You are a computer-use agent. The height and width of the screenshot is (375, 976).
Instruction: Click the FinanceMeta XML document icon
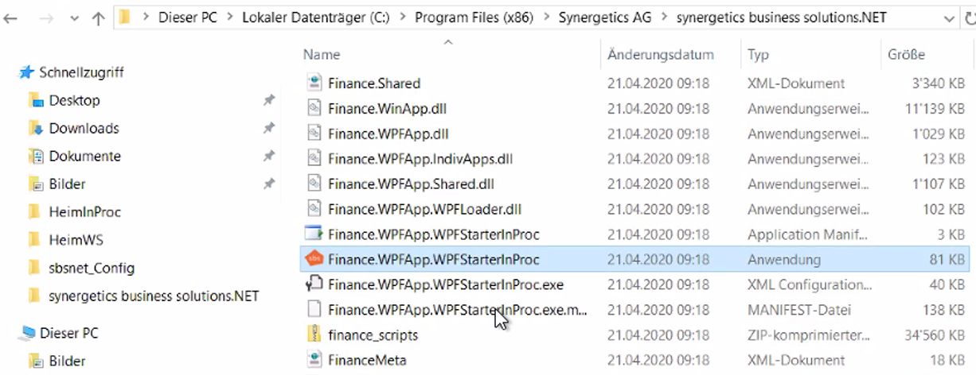(314, 361)
